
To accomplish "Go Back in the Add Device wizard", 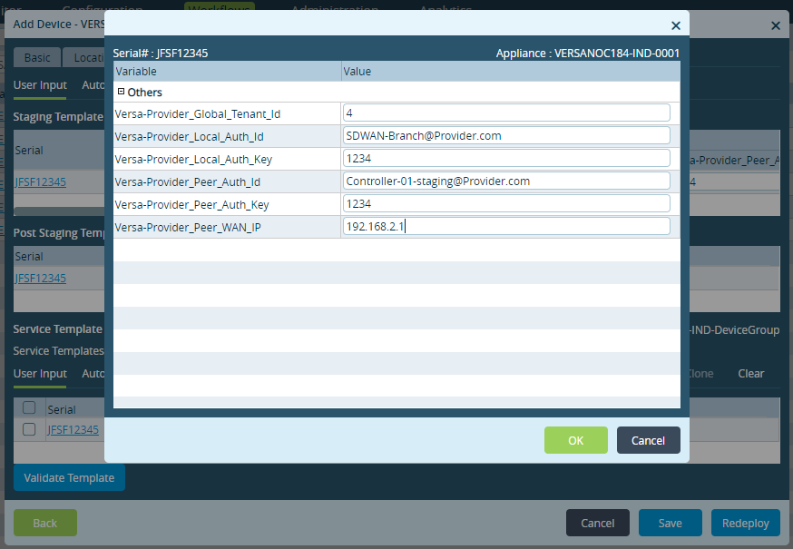I will point(45,523).
